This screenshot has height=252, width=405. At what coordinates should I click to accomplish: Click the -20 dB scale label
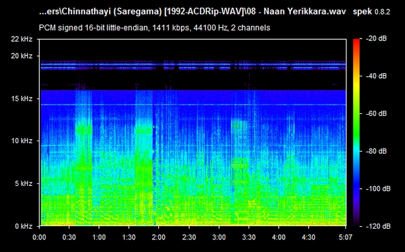pyautogui.click(x=377, y=38)
